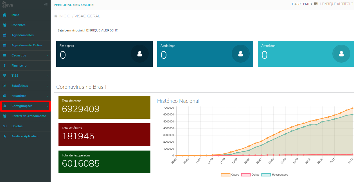Expand the Configurações submenu chevron
Image resolution: width=354 pixels, height=182 pixels.
[x=48, y=106]
